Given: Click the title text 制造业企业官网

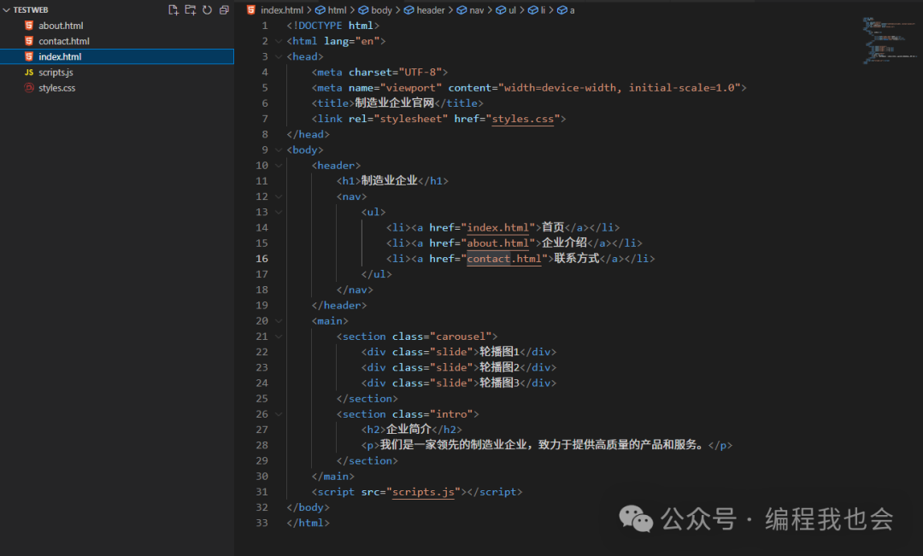Looking at the screenshot, I should (x=394, y=103).
